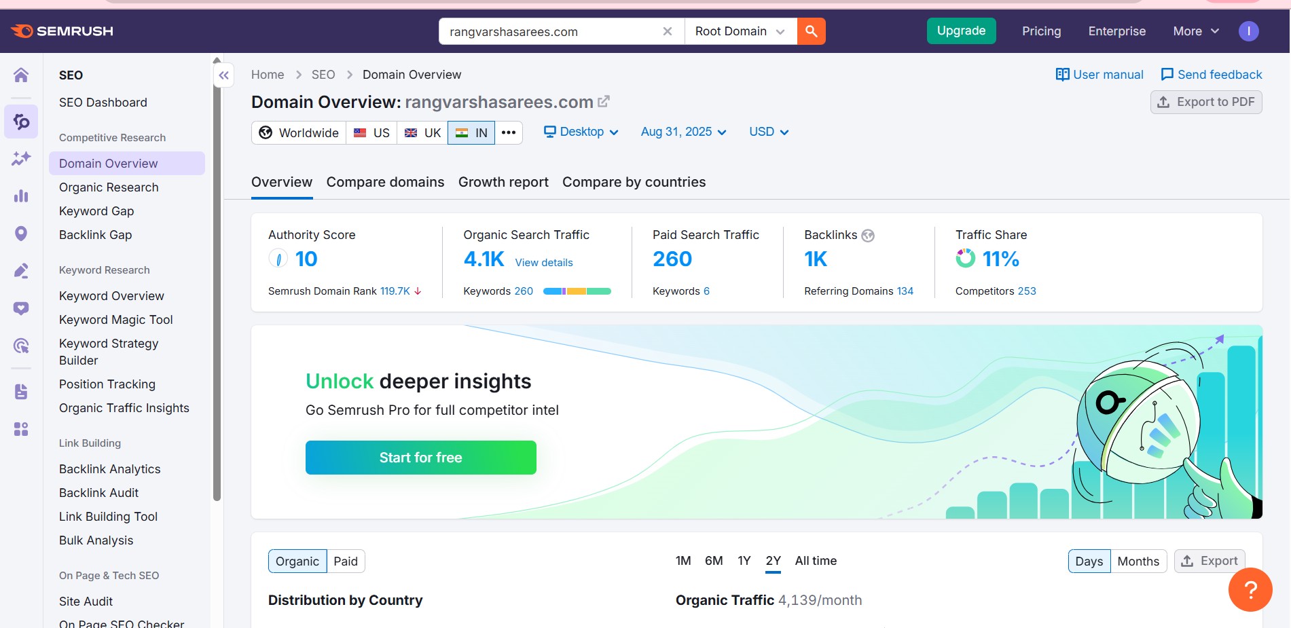
Task: Toggle chart view to Months
Action: pos(1138,561)
